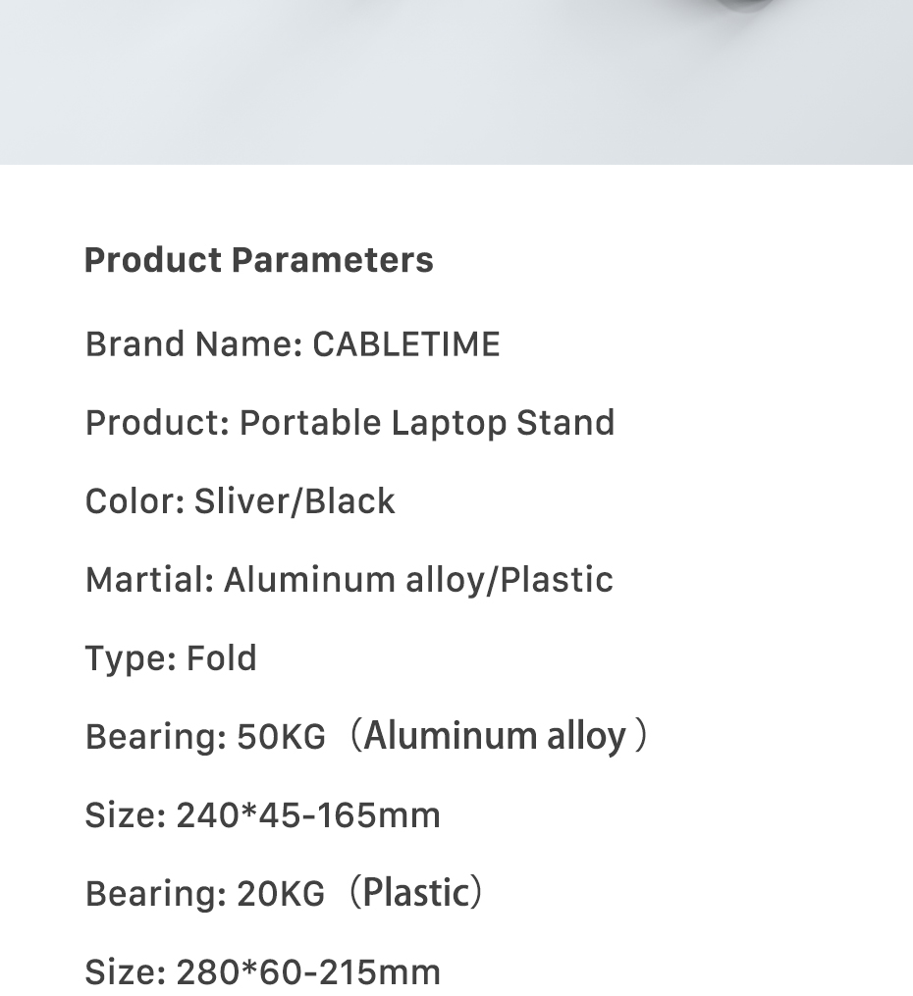913x996 pixels.
Task: Click the word CABLETIME
Action: pyautogui.click(x=406, y=344)
